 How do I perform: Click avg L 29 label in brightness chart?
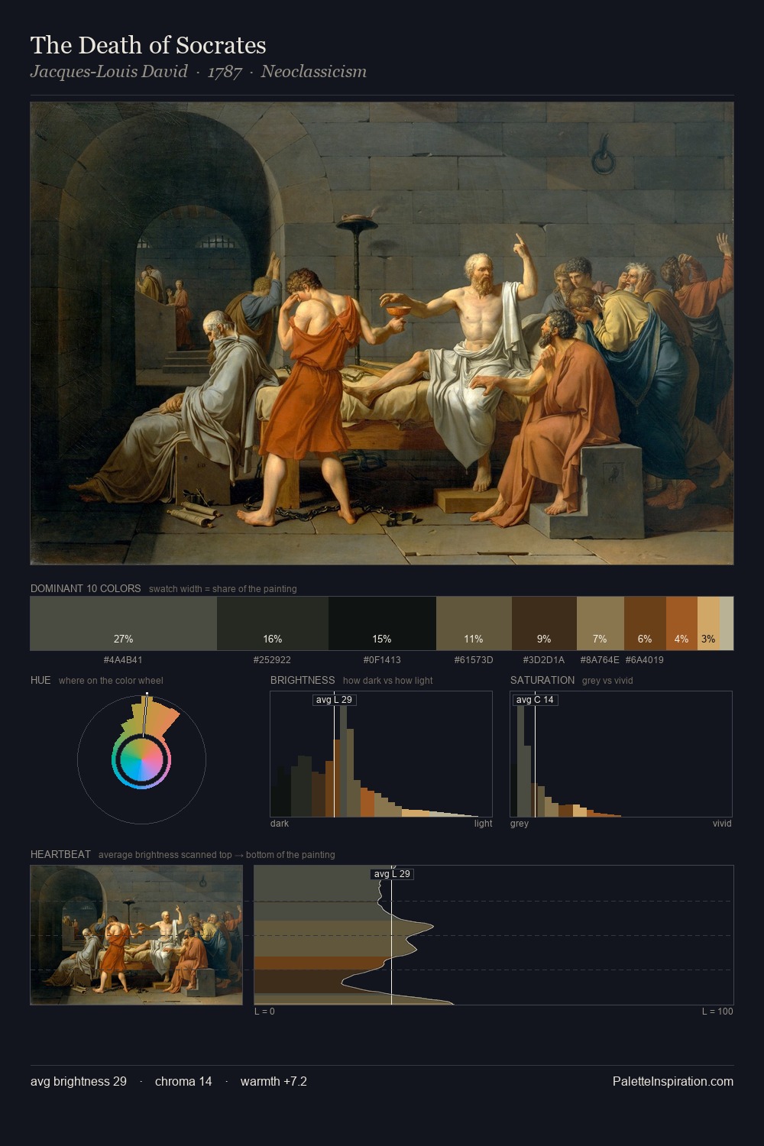tap(334, 700)
